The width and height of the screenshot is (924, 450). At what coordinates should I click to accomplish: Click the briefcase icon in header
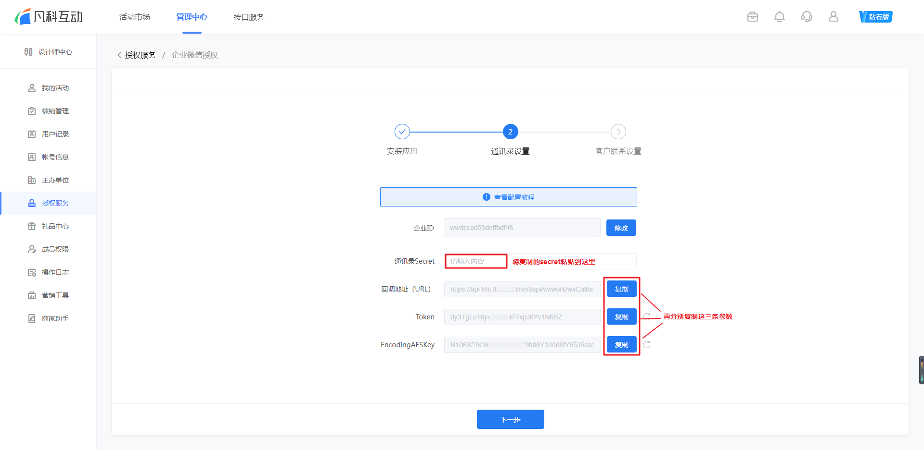[x=753, y=17]
